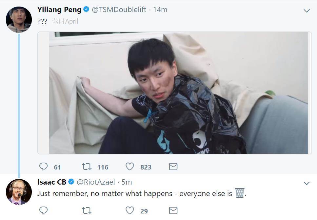Image resolution: width=317 pixels, height=220 pixels.
Task: View the 116 retweets count
Action: (103, 167)
